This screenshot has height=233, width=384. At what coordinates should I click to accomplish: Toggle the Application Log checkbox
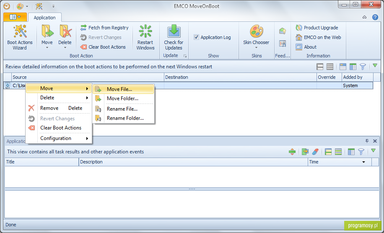tap(196, 37)
